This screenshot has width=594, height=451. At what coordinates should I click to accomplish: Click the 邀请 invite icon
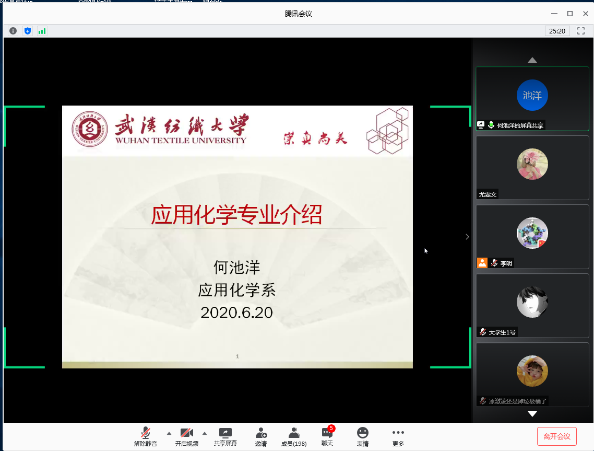261,436
